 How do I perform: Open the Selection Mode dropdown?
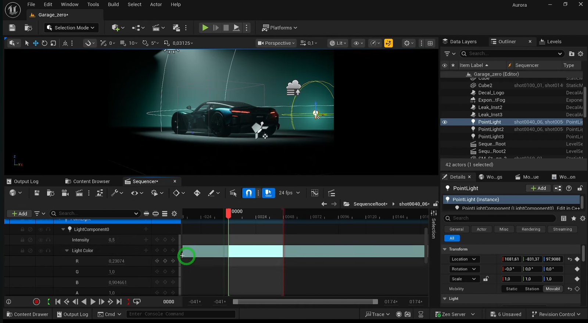click(71, 28)
